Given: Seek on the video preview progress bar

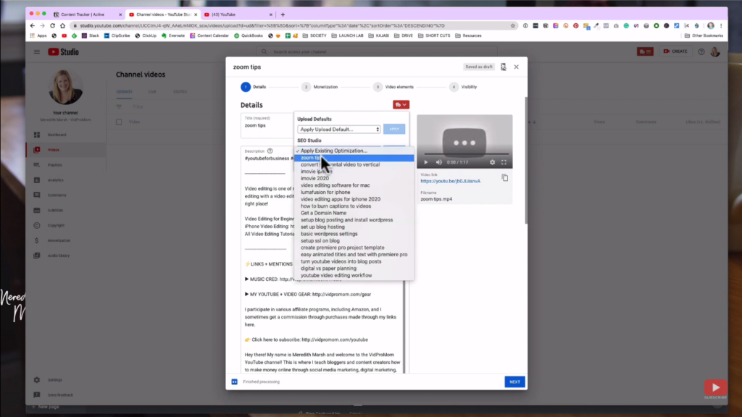Looking at the screenshot, I should (464, 154).
